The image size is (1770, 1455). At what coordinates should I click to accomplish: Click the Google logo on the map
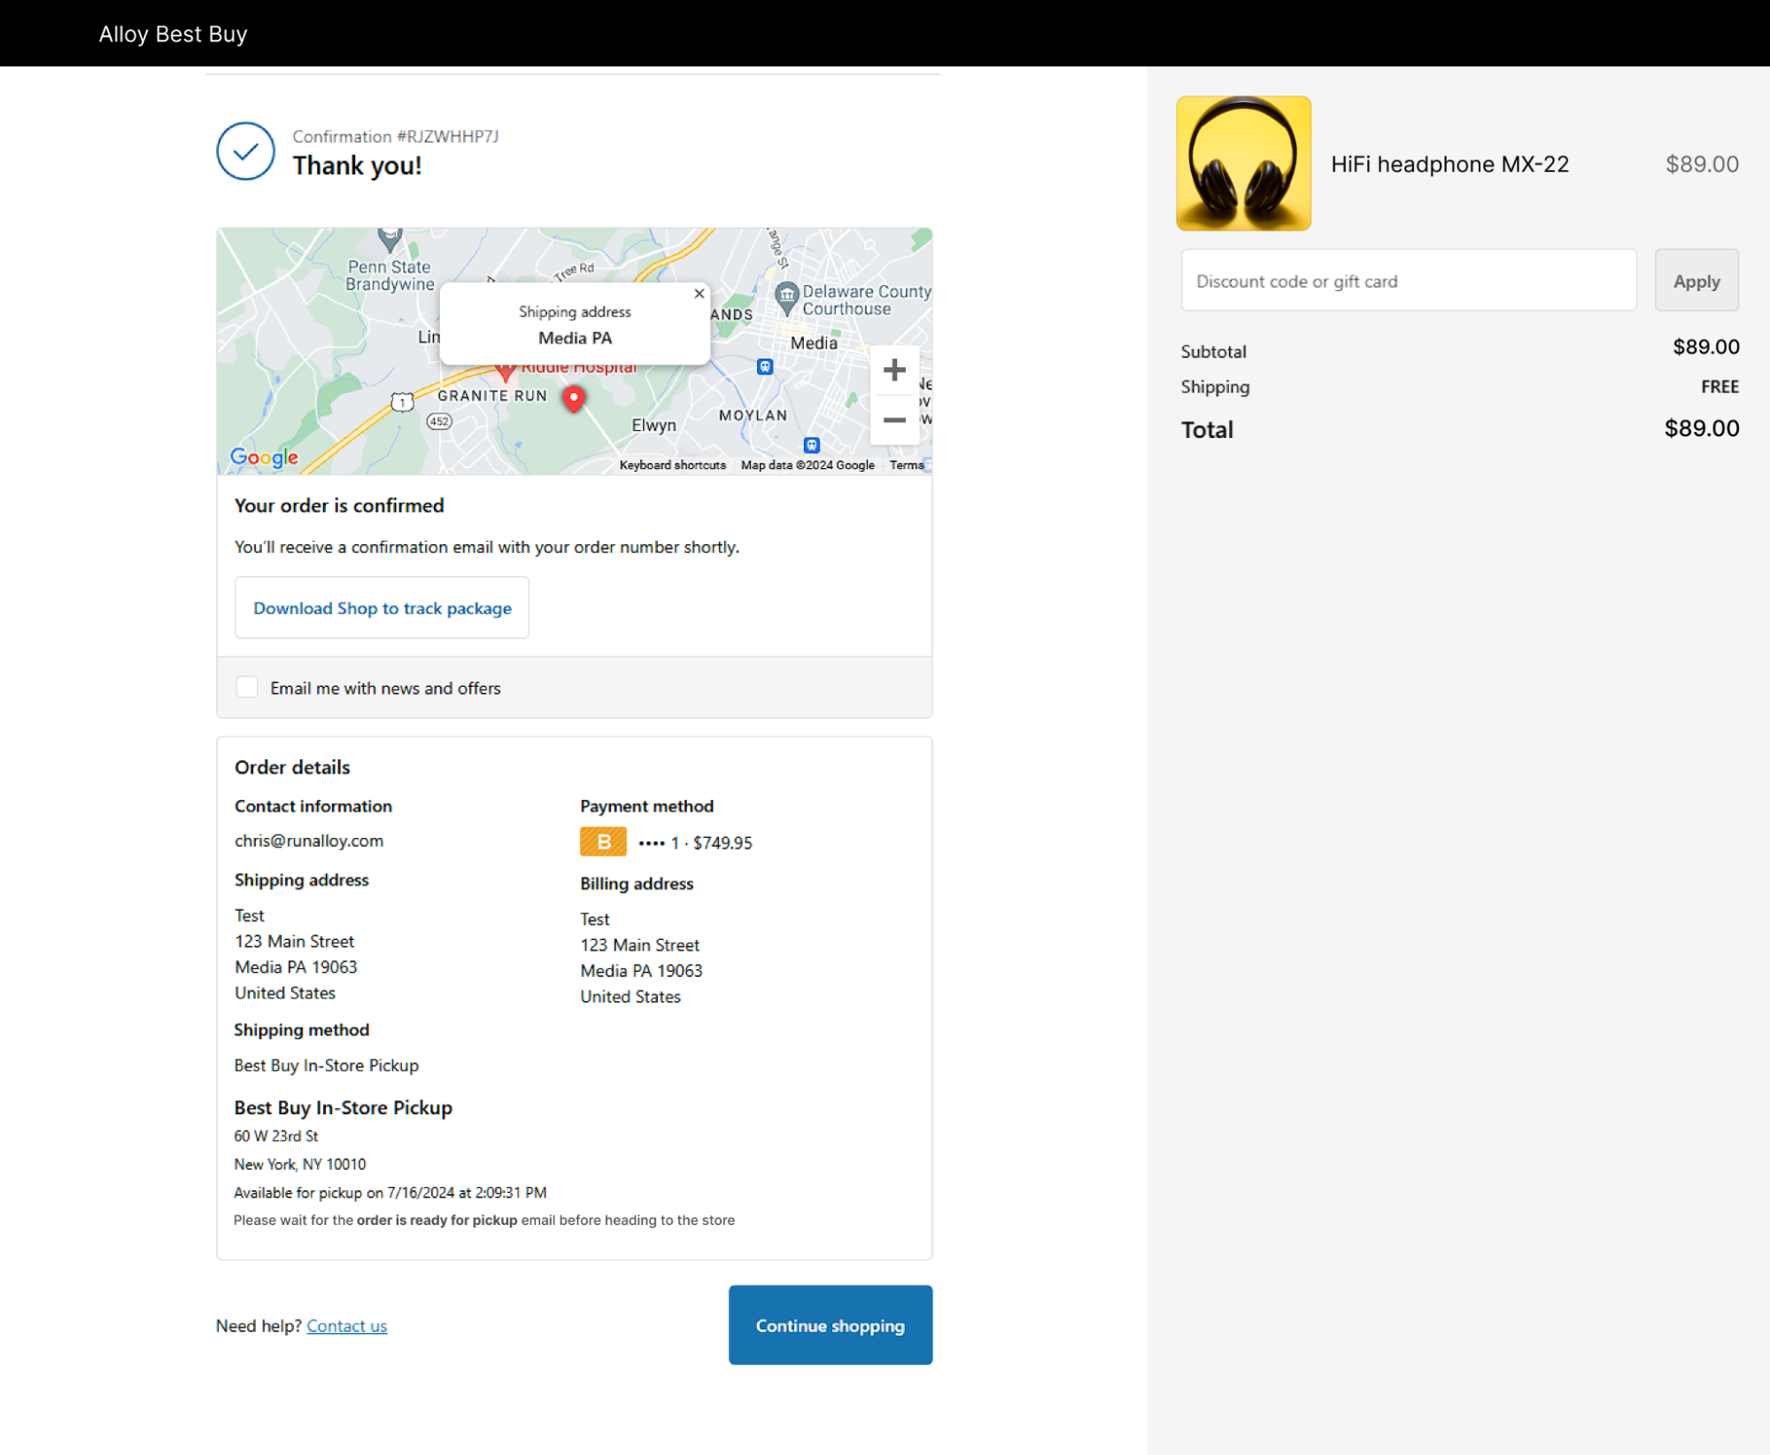264,457
